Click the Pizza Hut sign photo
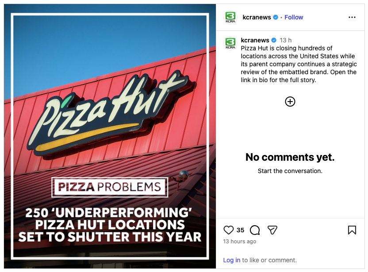Viewport: 368px width, 272px height. 110,110
